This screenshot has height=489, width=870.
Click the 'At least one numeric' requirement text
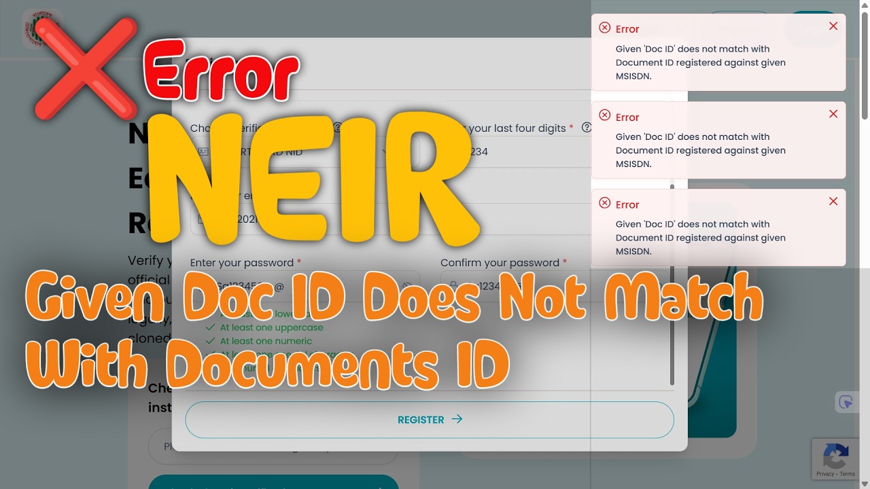pos(266,341)
